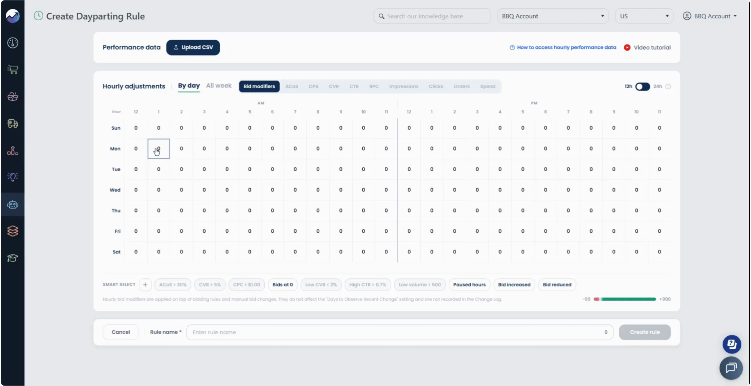
Task: Toggle the ACoS > 30% chip
Action: [173, 285]
